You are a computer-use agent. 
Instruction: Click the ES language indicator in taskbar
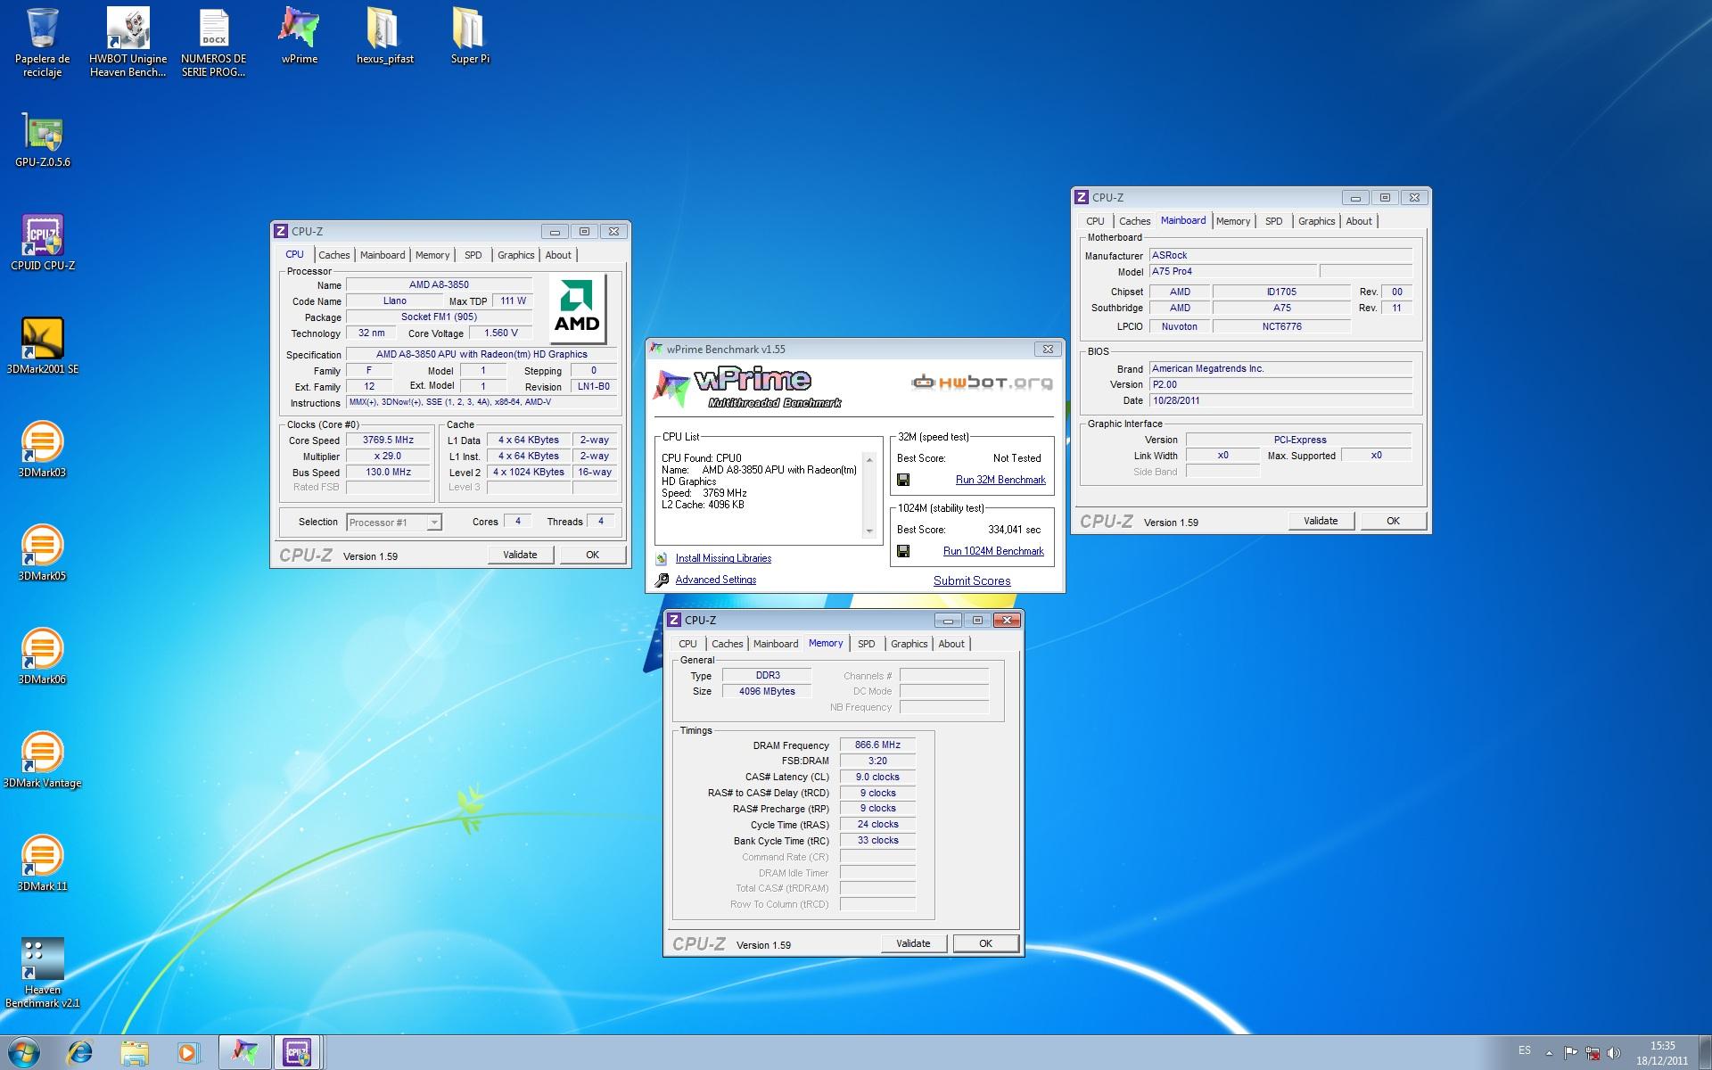1525,1050
